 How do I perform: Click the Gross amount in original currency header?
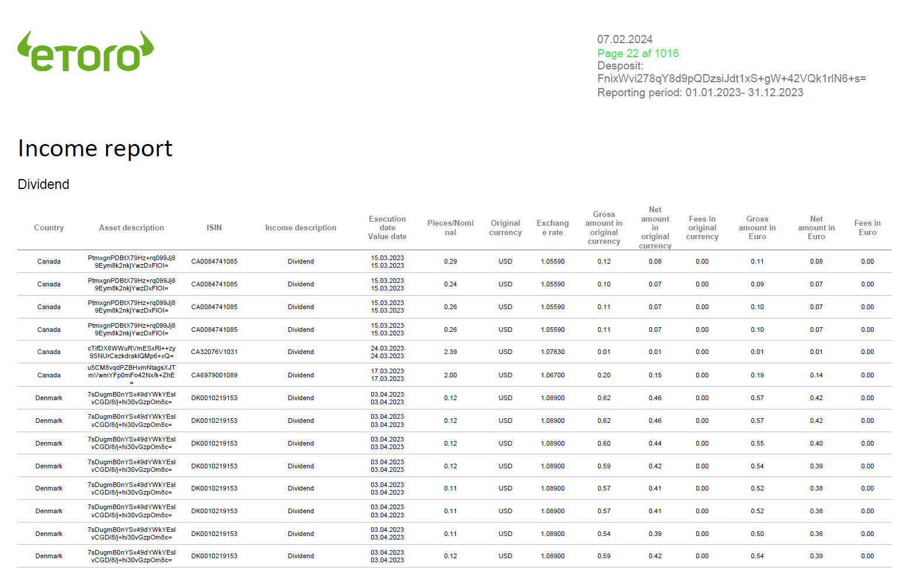[x=604, y=227]
